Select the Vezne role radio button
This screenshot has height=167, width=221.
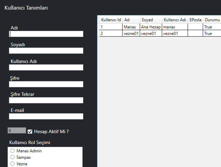coord(13,164)
